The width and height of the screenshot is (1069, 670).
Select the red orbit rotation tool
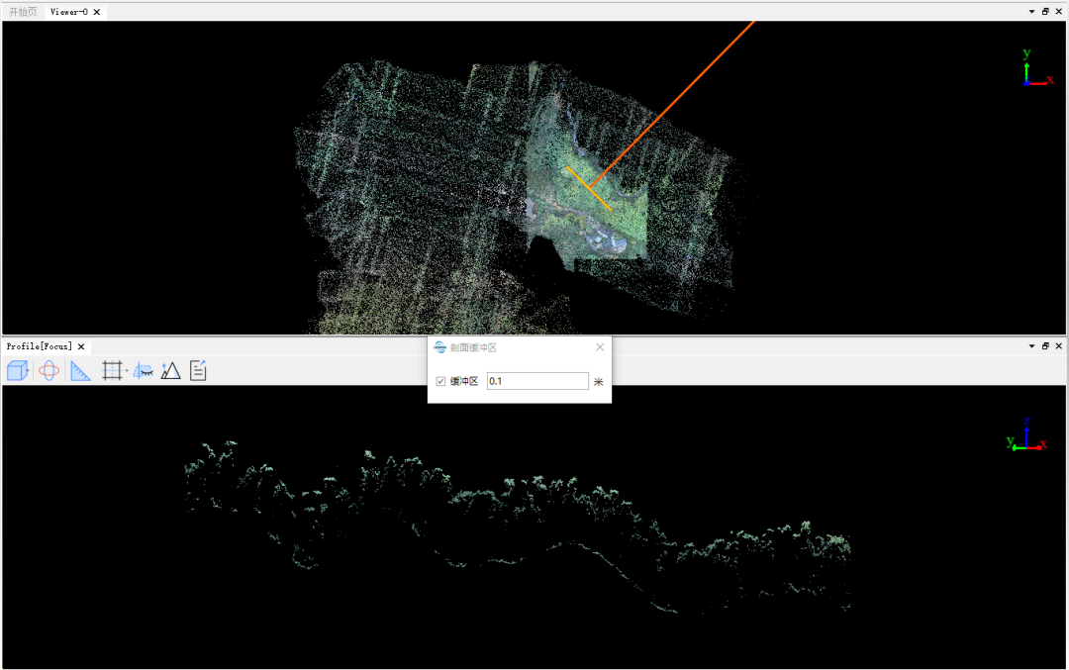pyautogui.click(x=49, y=371)
